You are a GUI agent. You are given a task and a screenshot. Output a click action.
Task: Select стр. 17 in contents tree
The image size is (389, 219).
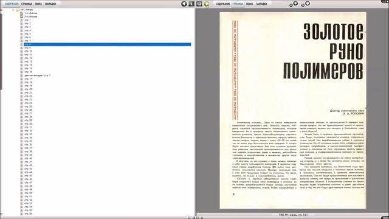coord(28,79)
